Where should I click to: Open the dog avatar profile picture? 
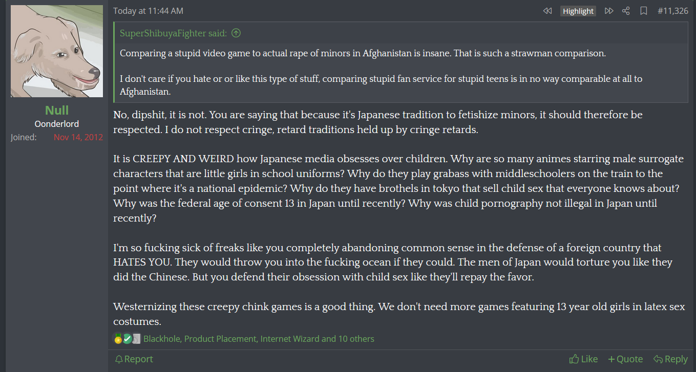57,51
